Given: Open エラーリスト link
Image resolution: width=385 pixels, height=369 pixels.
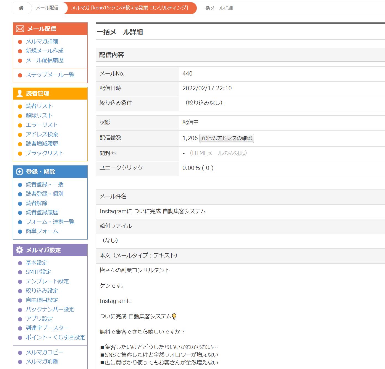Looking at the screenshot, I should click(42, 125).
